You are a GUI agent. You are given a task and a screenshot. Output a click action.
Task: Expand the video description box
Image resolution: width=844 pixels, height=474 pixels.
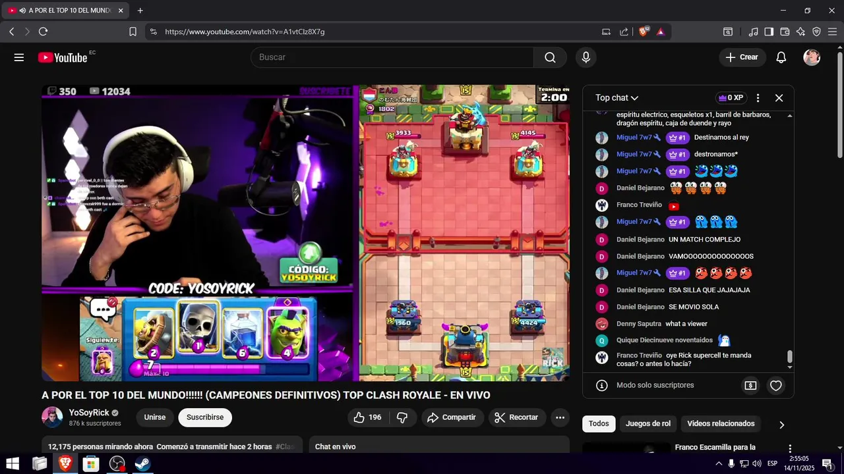172,444
